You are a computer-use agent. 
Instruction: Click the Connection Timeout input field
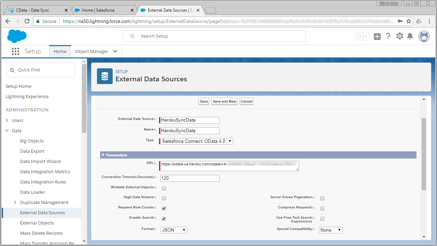(190, 178)
